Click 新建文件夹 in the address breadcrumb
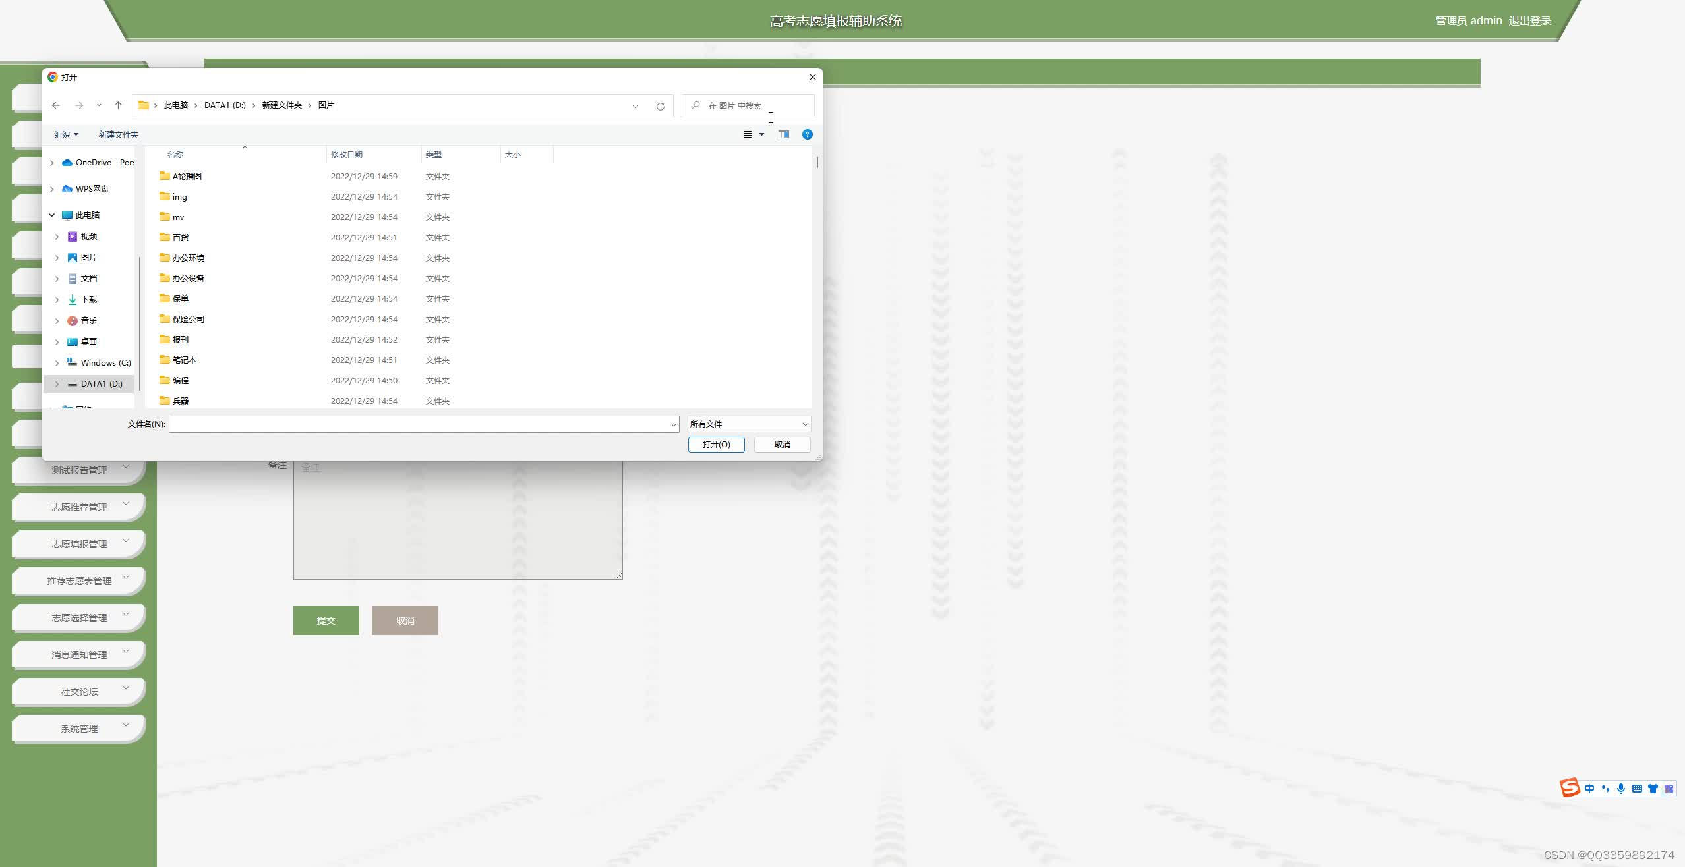The width and height of the screenshot is (1685, 867). 282,105
